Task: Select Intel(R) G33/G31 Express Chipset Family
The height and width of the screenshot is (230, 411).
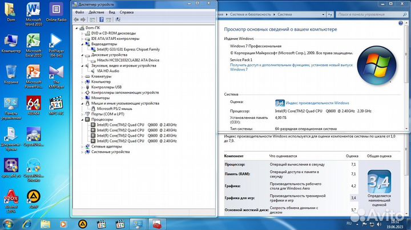Action: [128, 50]
